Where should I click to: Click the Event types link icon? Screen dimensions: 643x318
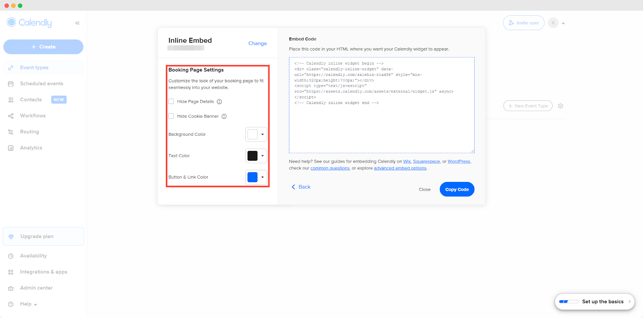[x=11, y=67]
